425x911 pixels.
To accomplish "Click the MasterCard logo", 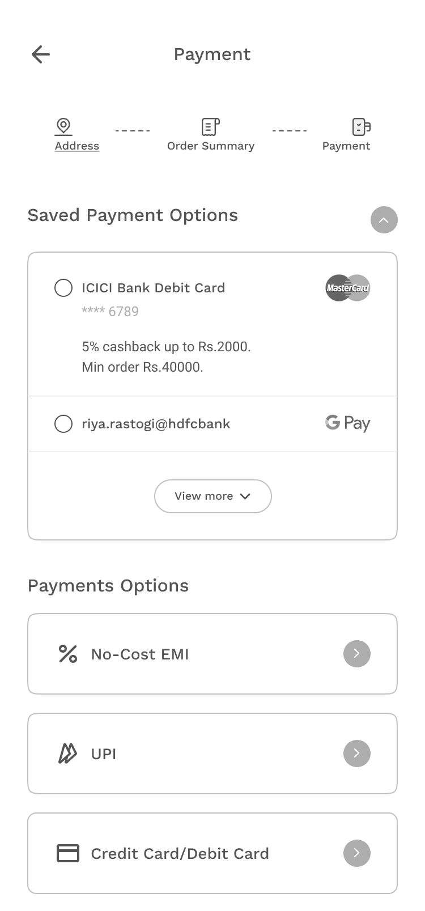I will (x=347, y=288).
